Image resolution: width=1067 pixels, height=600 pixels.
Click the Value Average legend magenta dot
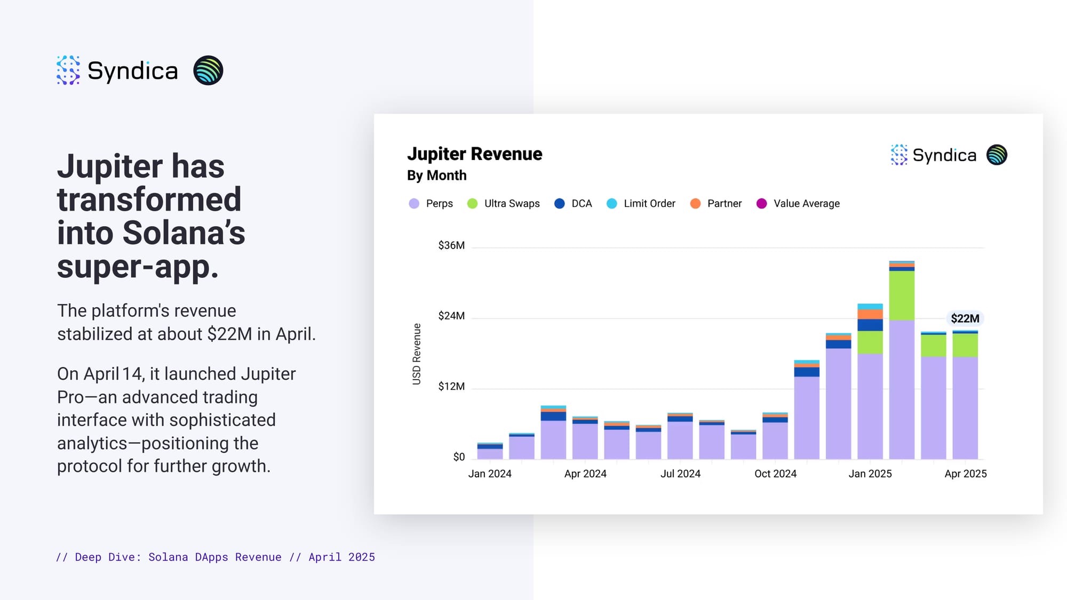click(762, 204)
